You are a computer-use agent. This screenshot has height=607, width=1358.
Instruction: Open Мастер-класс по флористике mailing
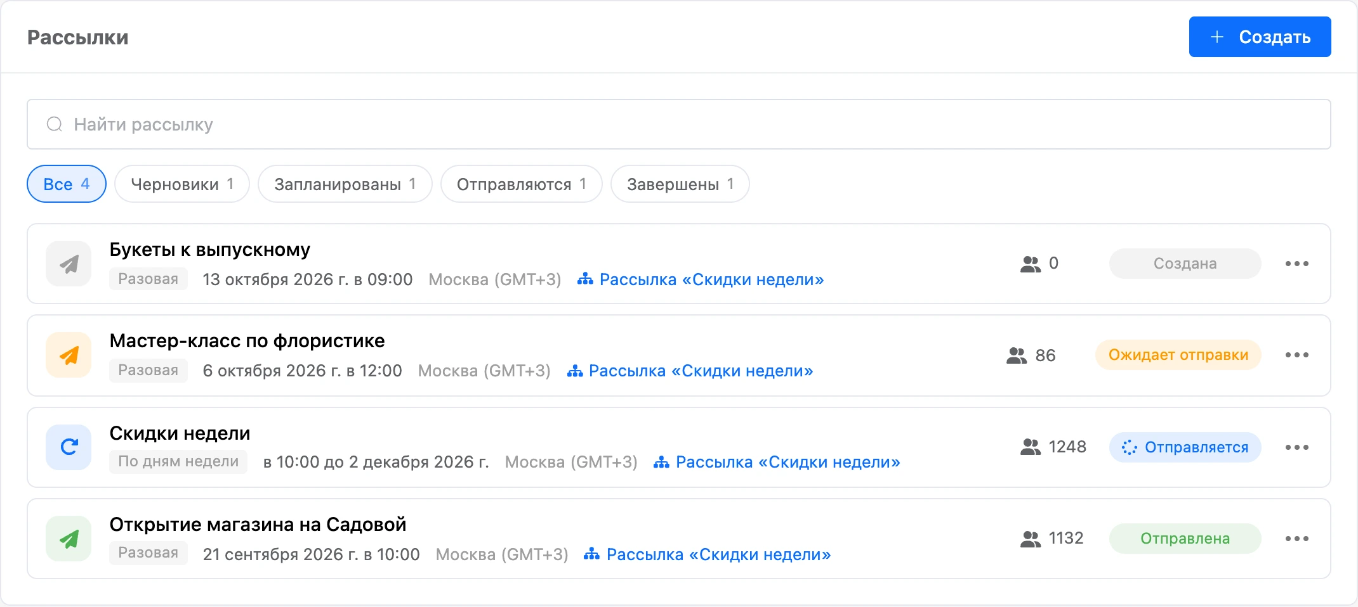(x=247, y=341)
